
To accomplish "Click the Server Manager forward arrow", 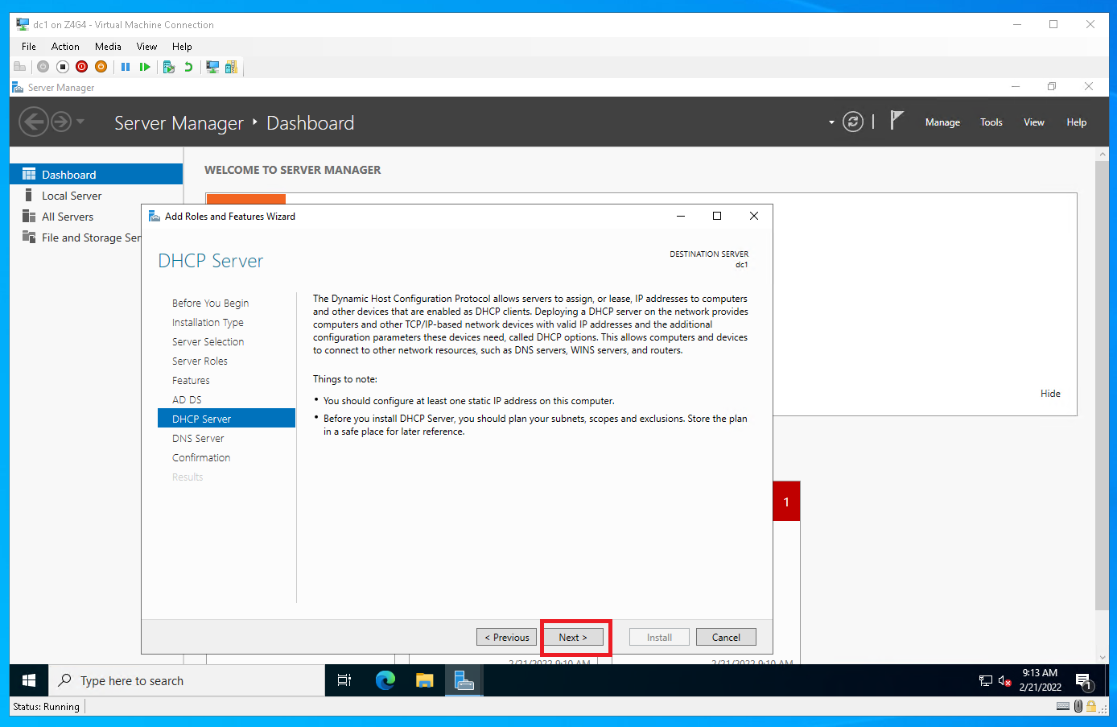I will pyautogui.click(x=61, y=122).
